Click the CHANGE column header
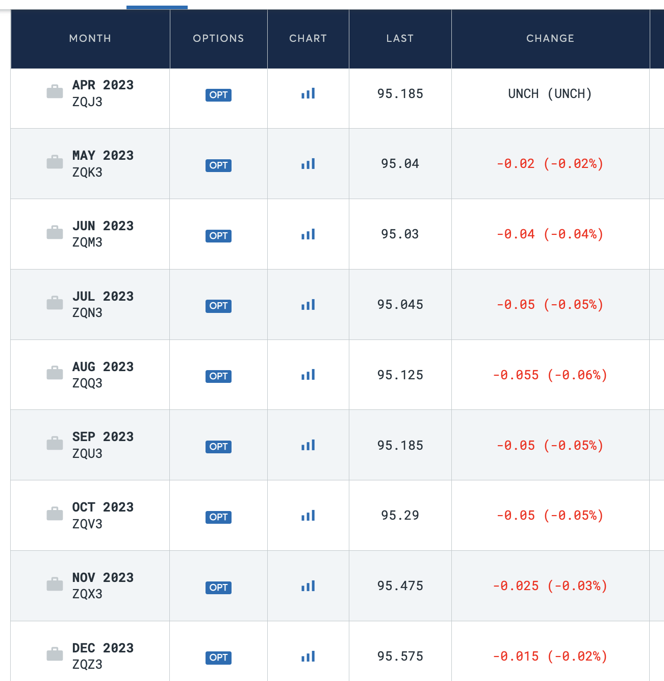This screenshot has height=681, width=664. coord(550,38)
